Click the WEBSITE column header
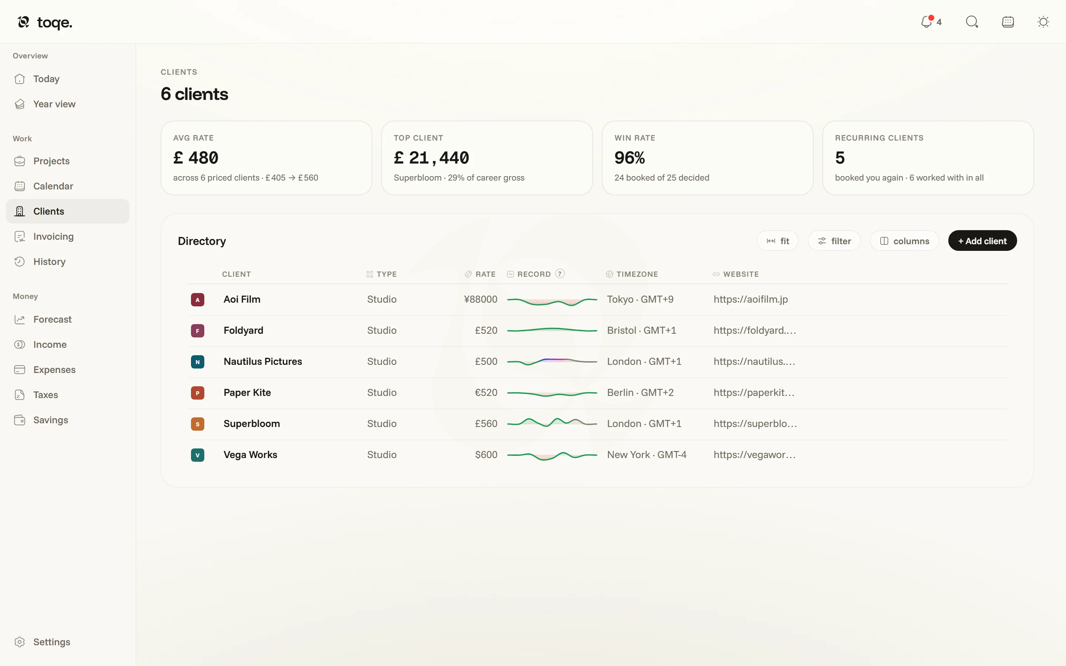 pos(735,274)
